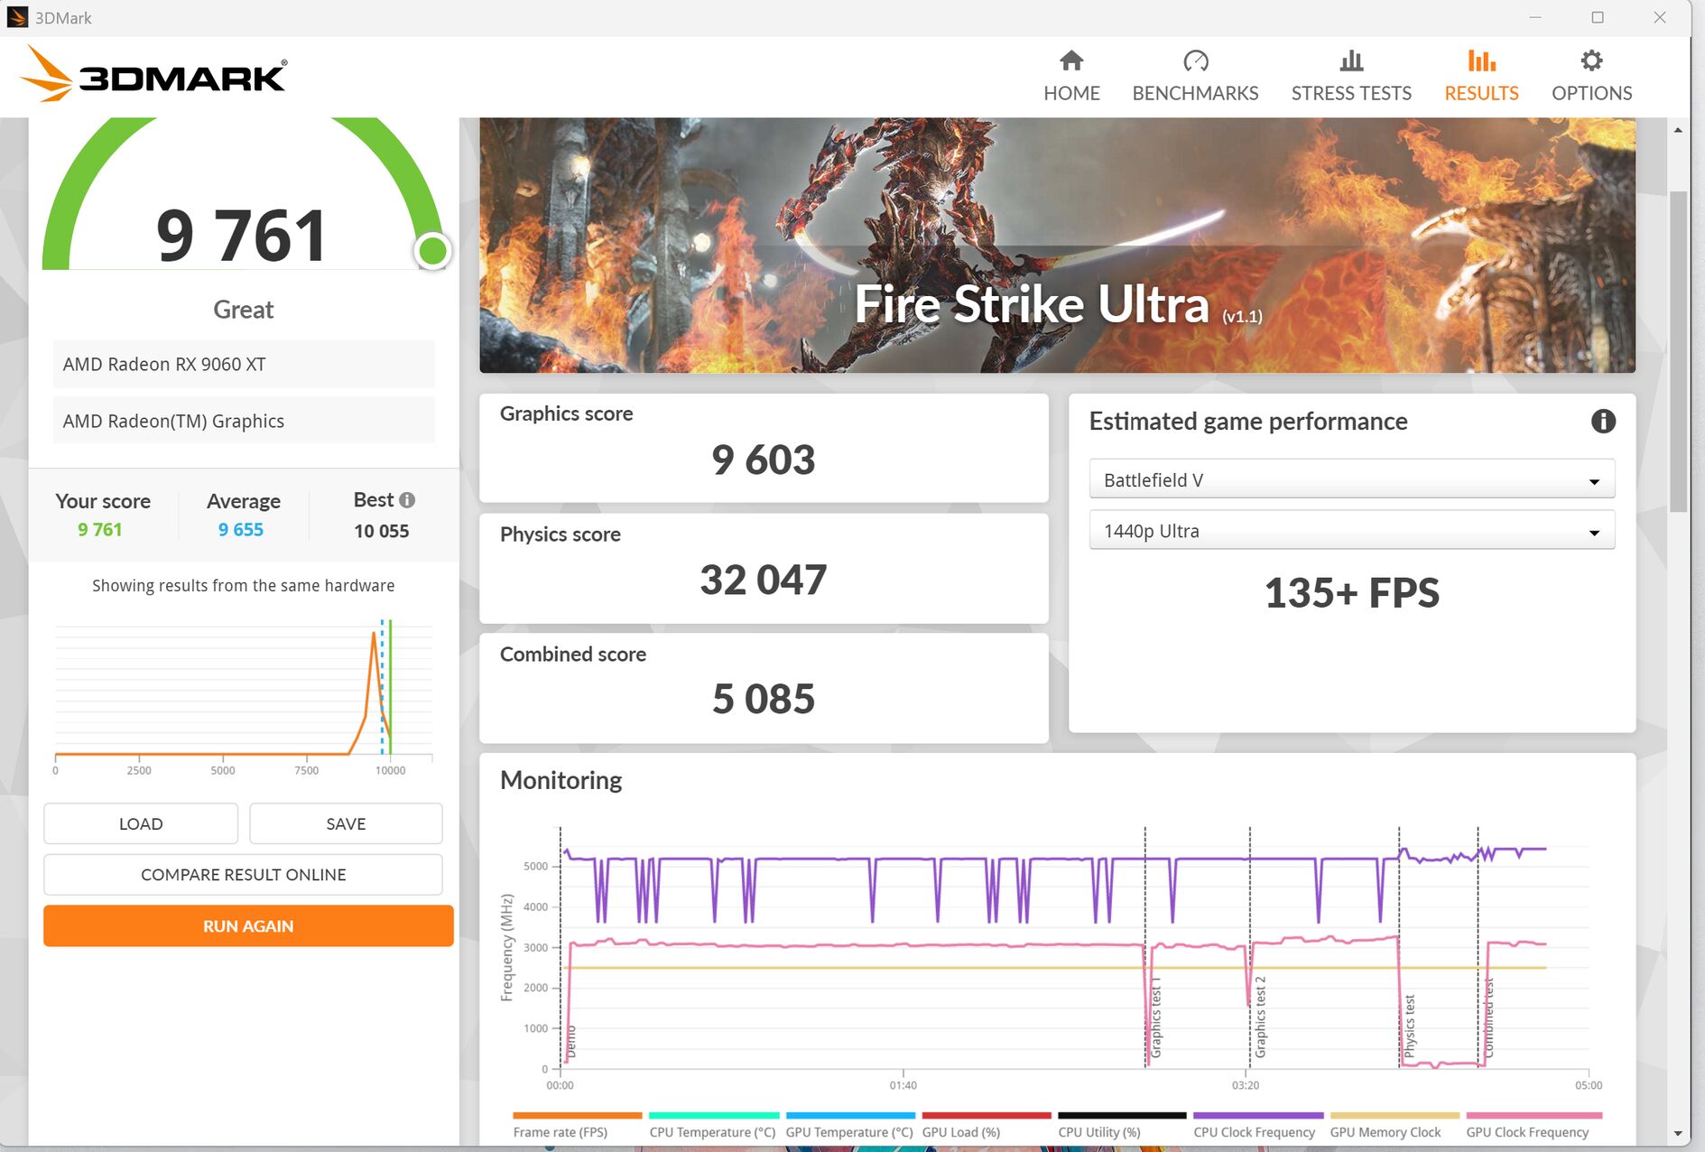Click the Physics test marker in chart
This screenshot has width=1705, height=1152.
tap(1409, 1027)
